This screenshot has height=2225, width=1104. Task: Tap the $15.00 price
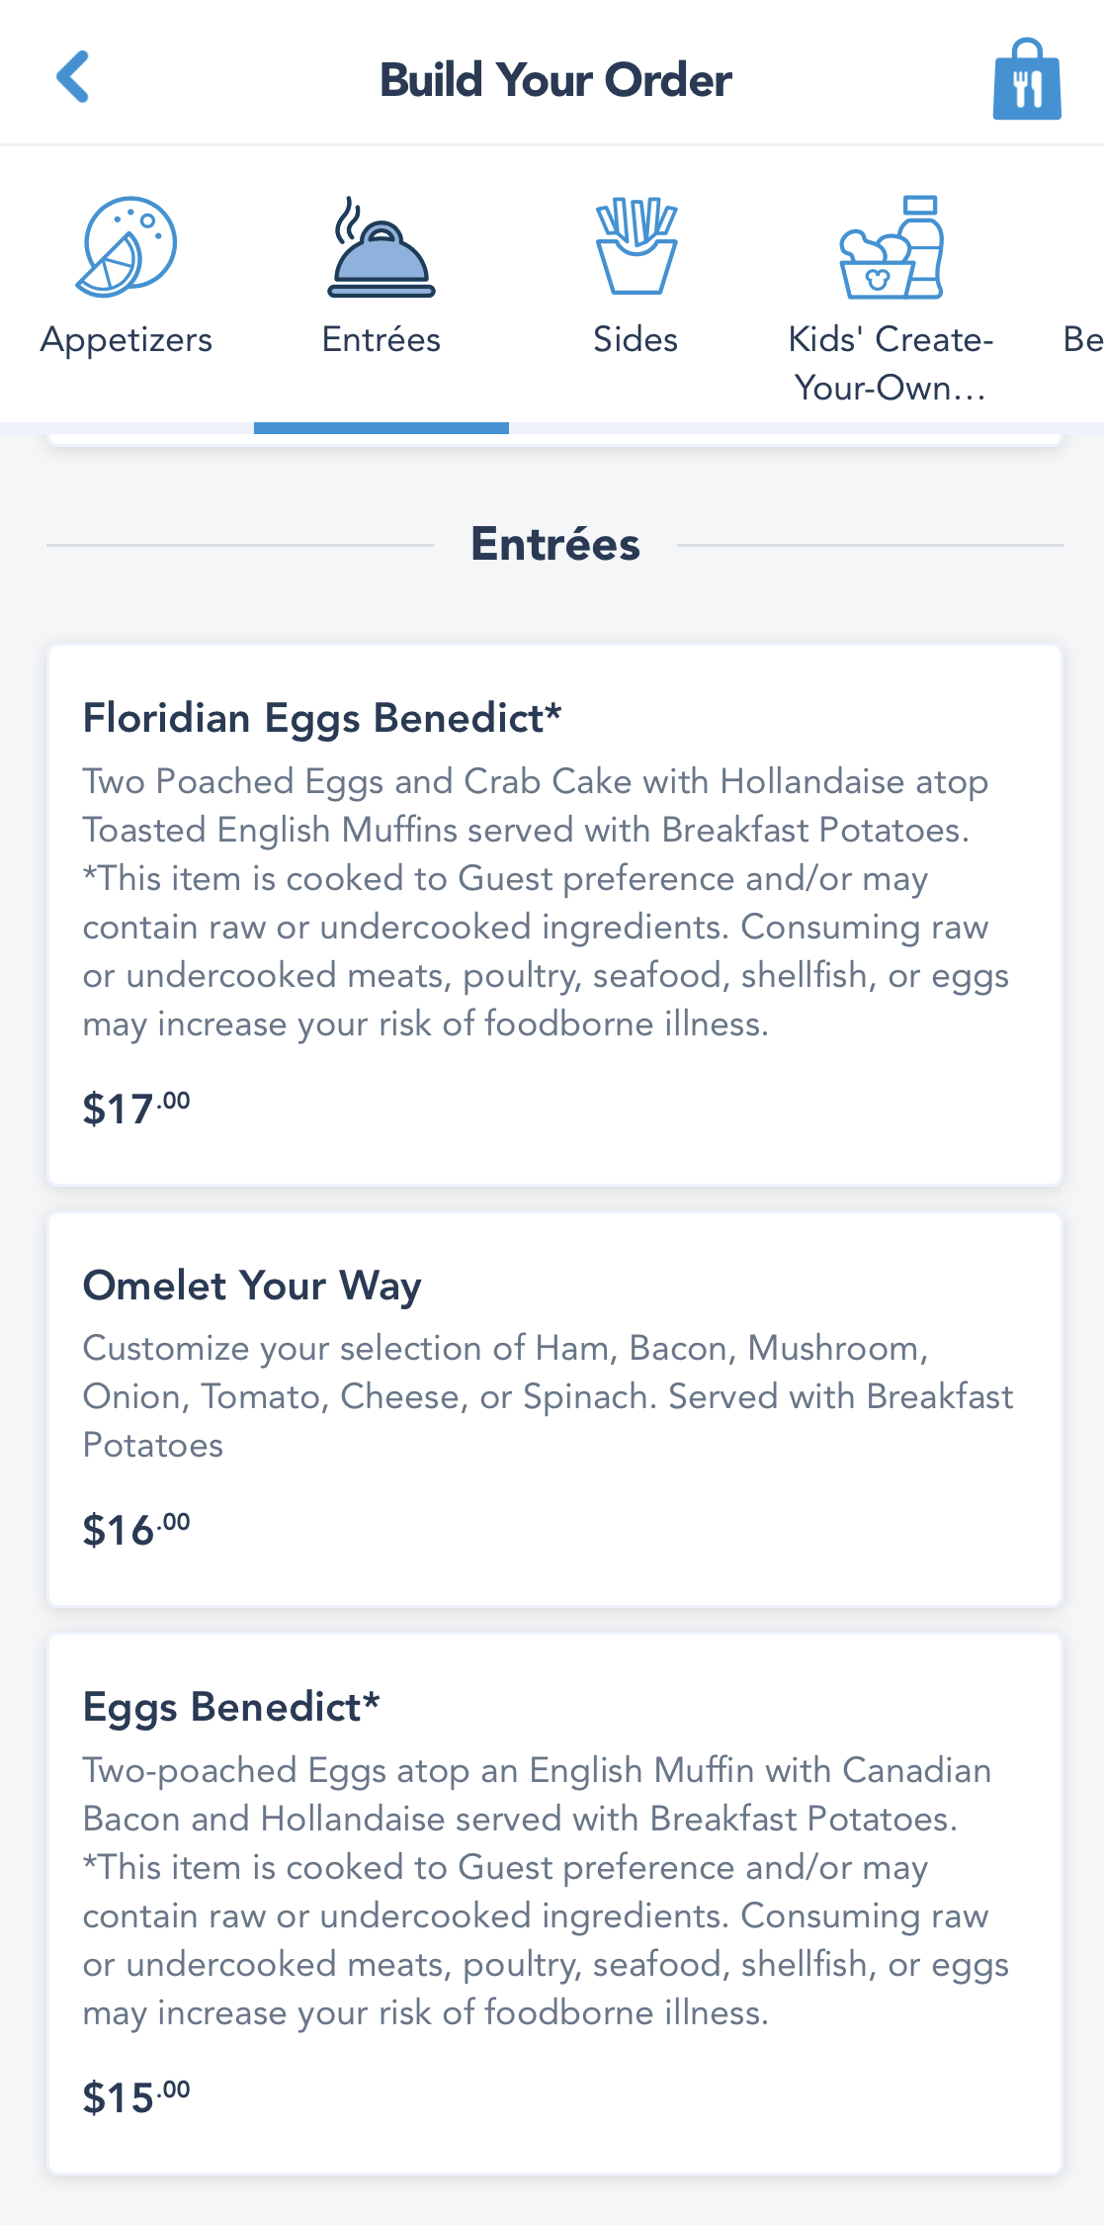tap(136, 2097)
